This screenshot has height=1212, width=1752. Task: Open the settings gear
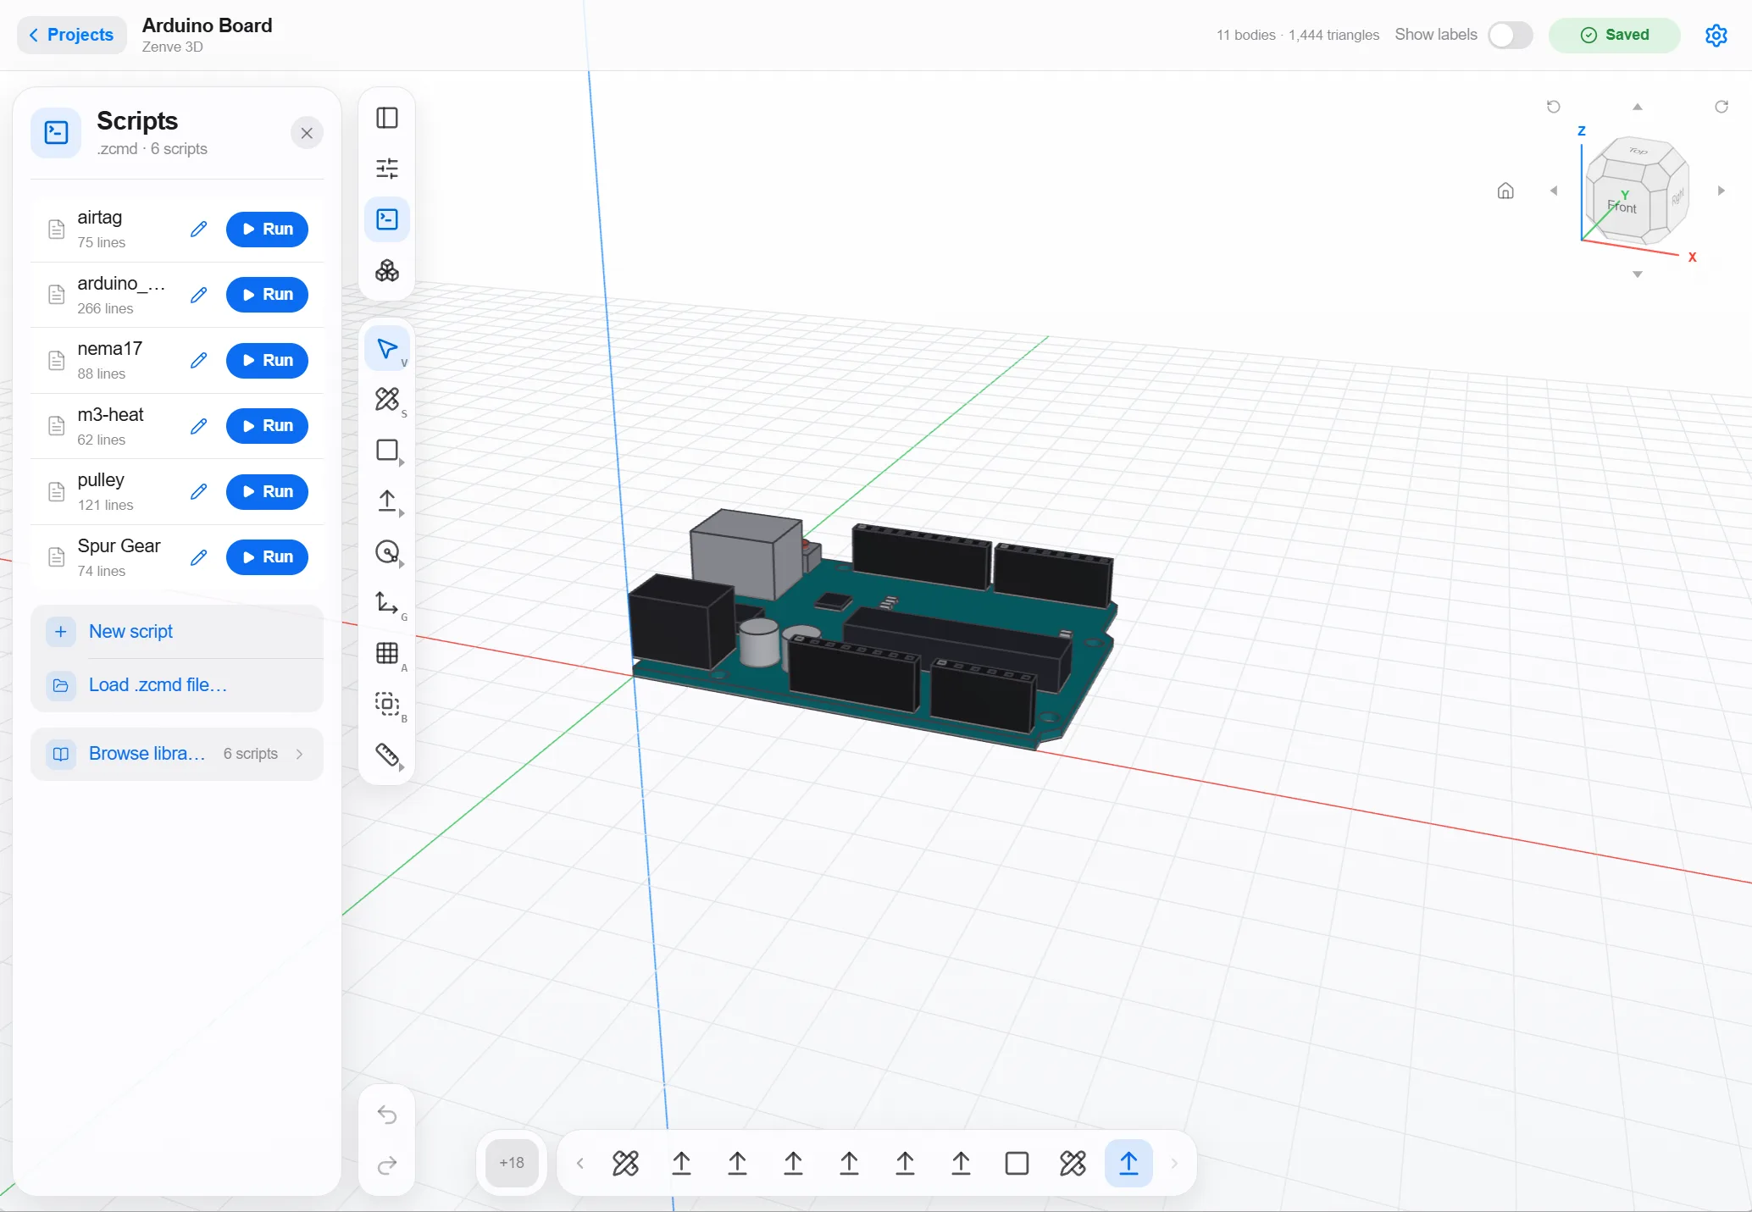pyautogui.click(x=1716, y=35)
